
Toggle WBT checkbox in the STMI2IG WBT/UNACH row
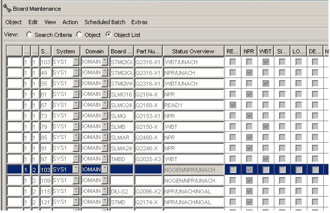tap(266, 62)
